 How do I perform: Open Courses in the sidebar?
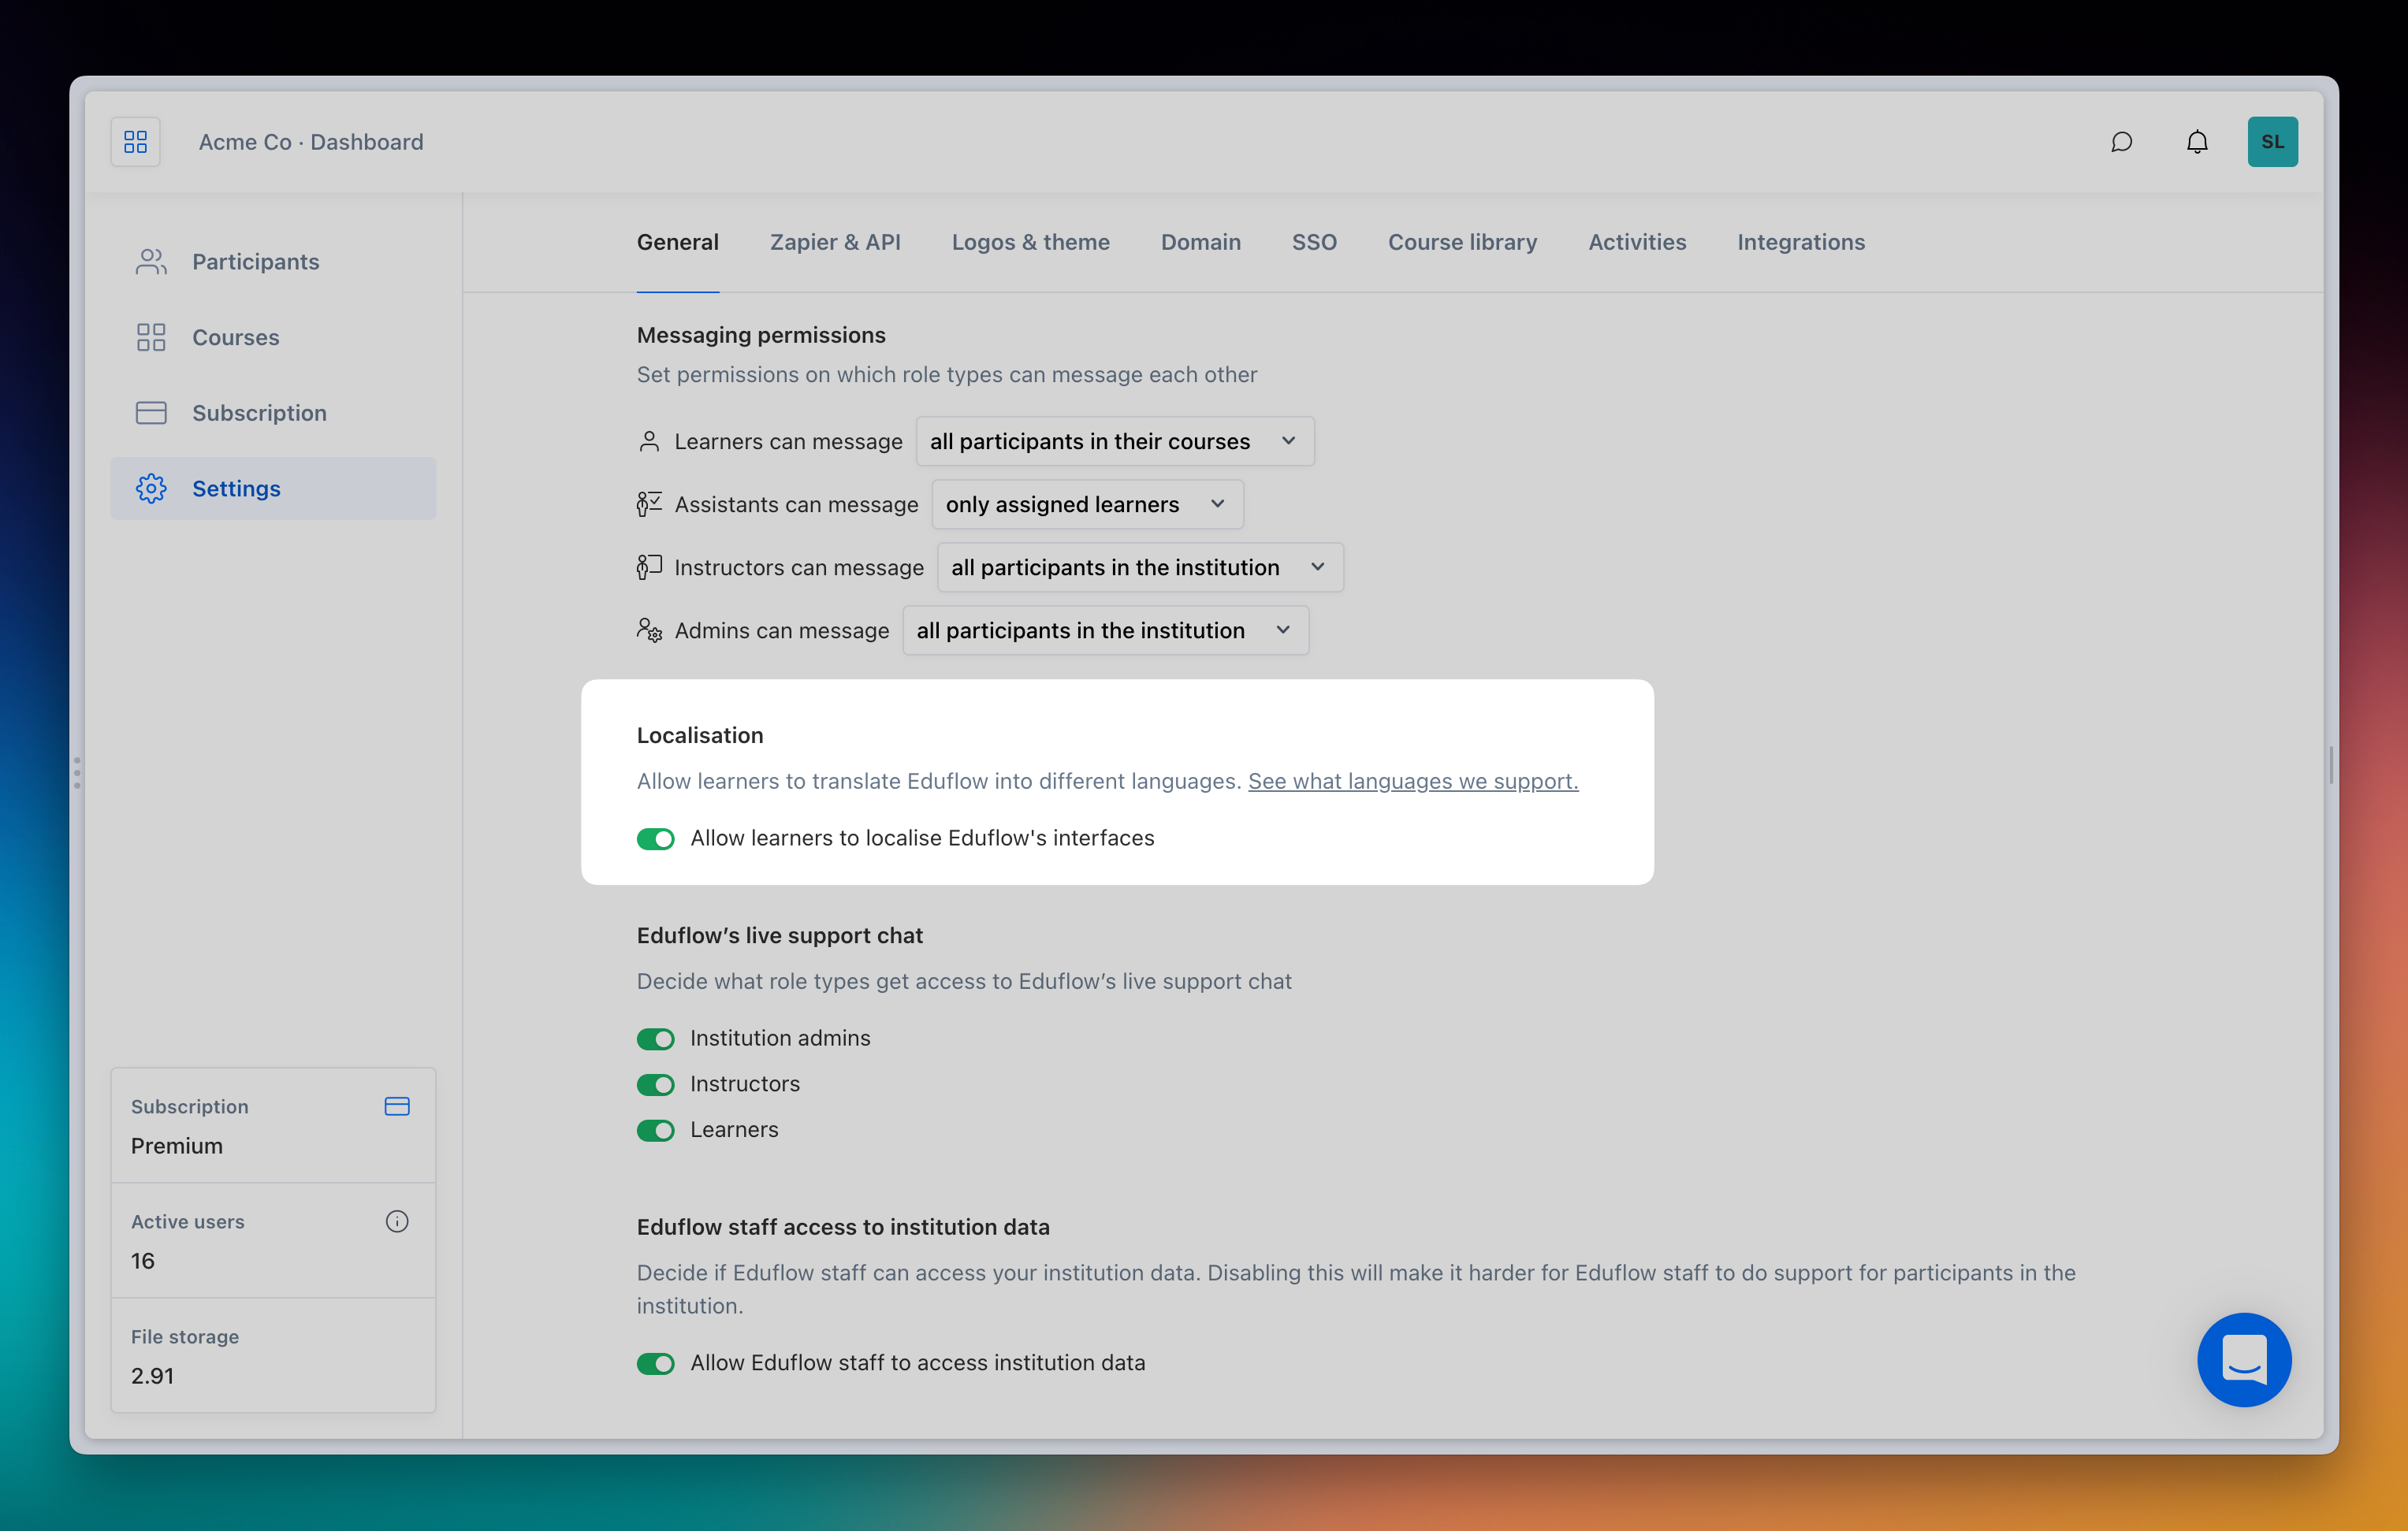[x=235, y=338]
